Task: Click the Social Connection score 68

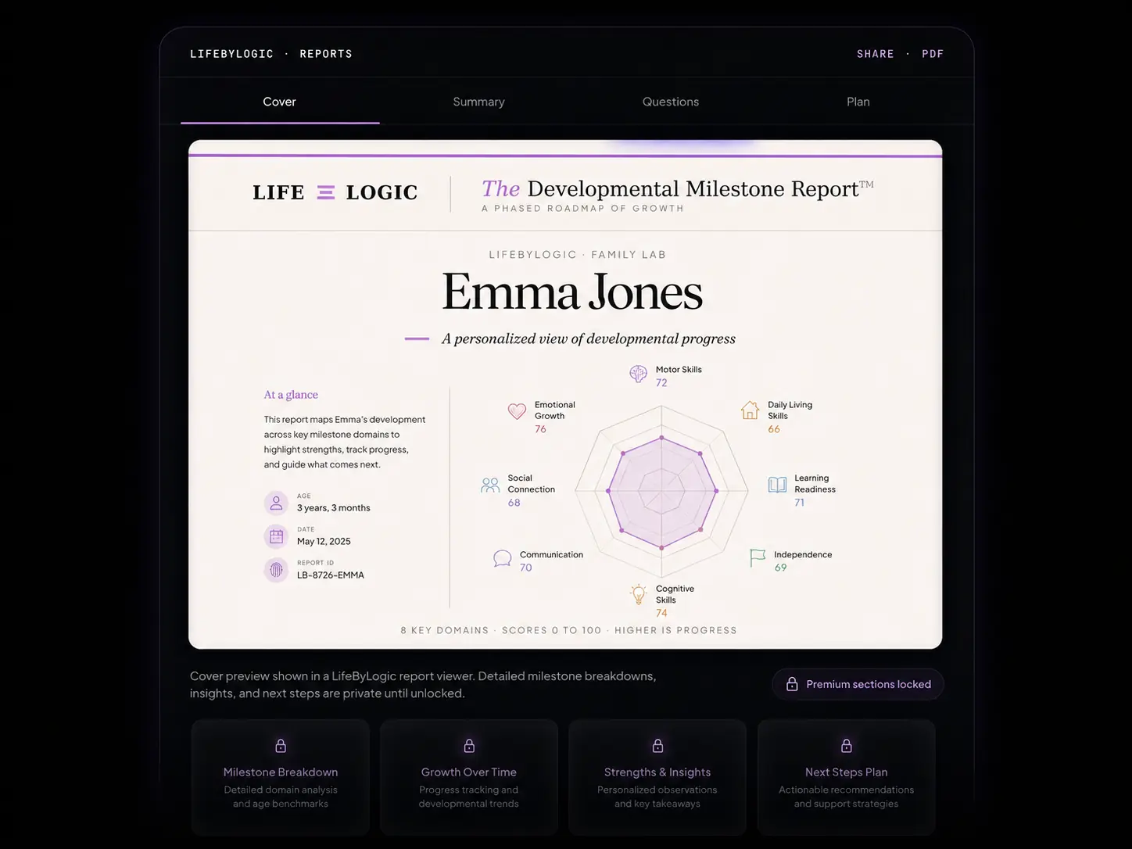Action: pos(514,503)
